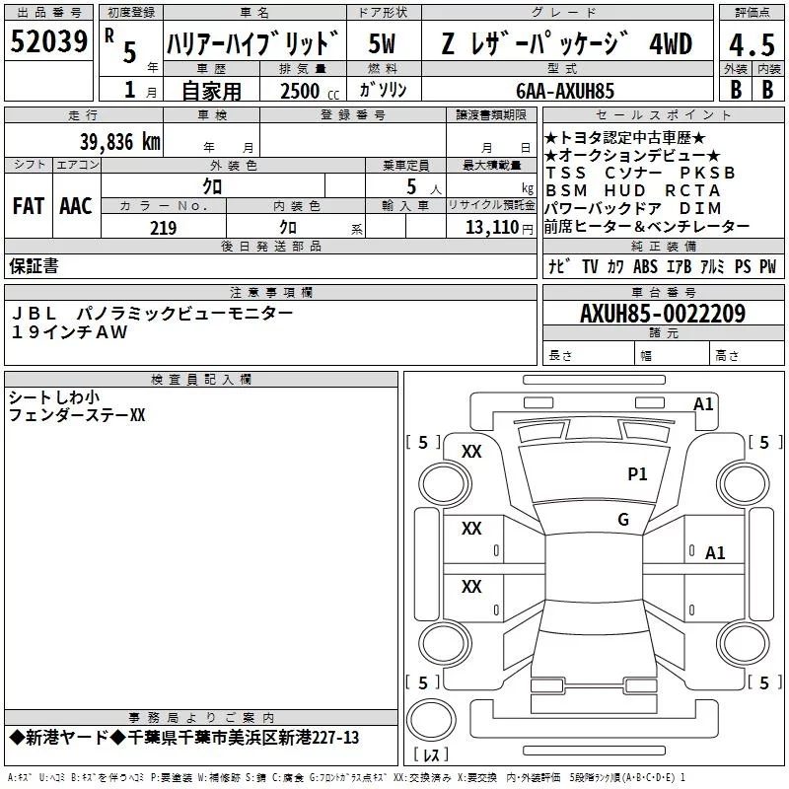Click the color number 219
This screenshot has width=789, height=789.
point(164,228)
